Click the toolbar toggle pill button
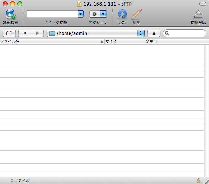209x184 pixels. coord(202,4)
